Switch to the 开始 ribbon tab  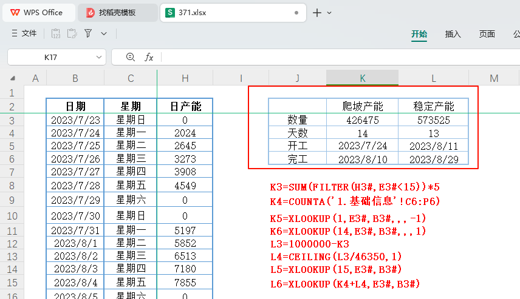pyautogui.click(x=419, y=34)
